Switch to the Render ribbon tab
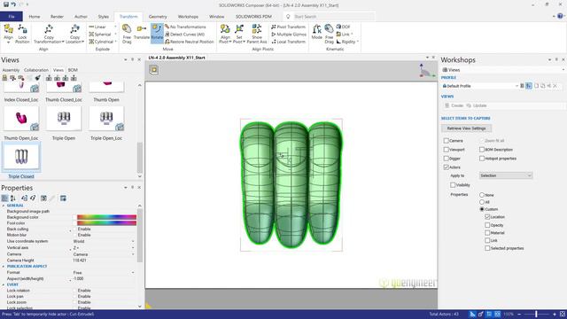The height and width of the screenshot is (319, 567). pyautogui.click(x=57, y=17)
